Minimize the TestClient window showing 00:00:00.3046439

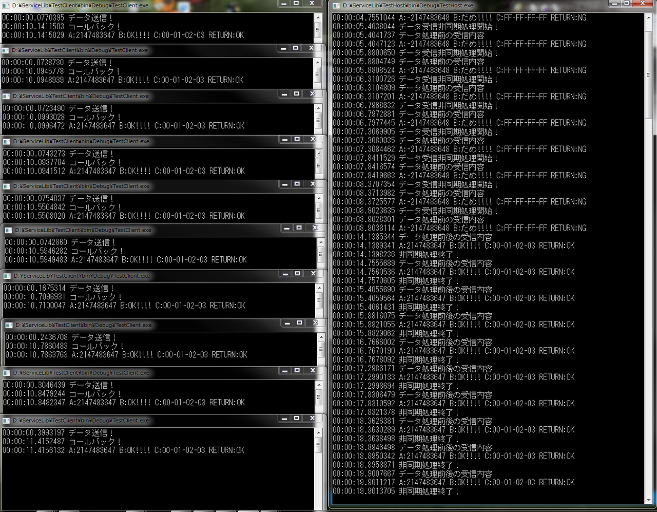[x=284, y=371]
